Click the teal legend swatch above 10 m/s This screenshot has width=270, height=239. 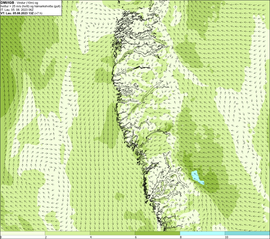click(x=247, y=233)
